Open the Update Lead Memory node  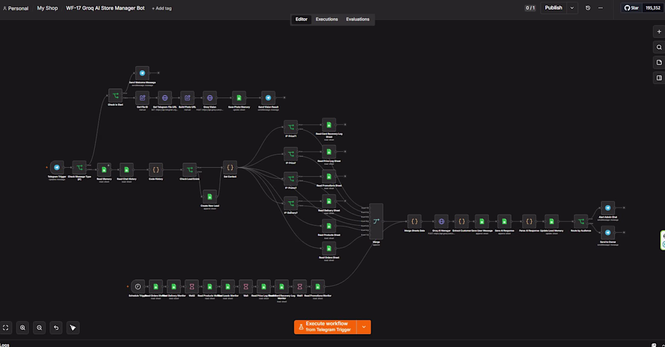552,221
